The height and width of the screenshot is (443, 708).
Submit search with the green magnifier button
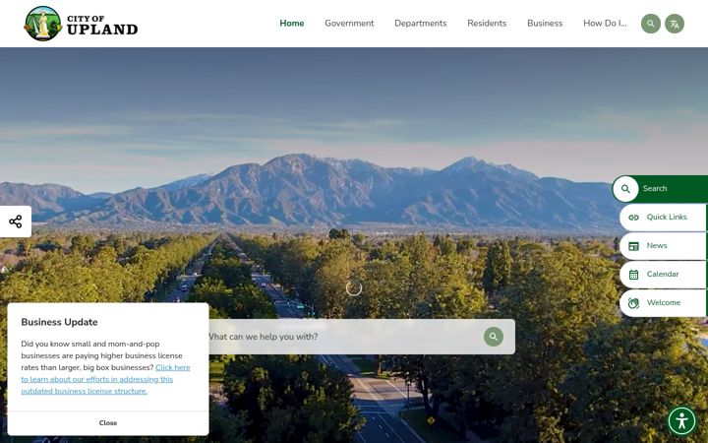coord(493,337)
